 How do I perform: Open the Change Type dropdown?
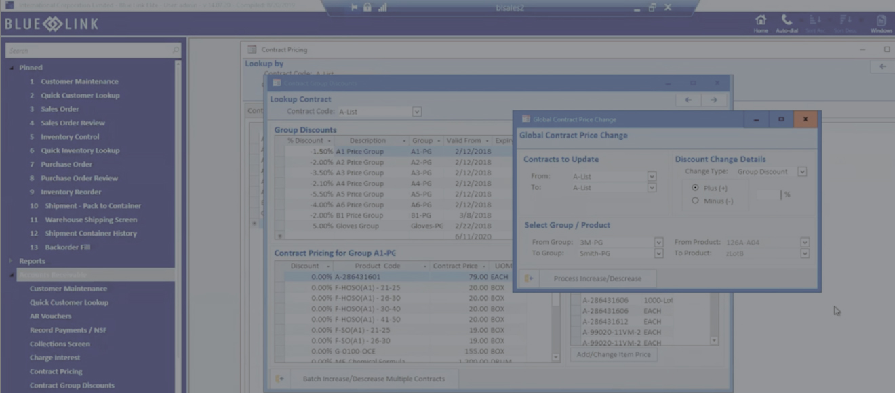[x=802, y=172]
